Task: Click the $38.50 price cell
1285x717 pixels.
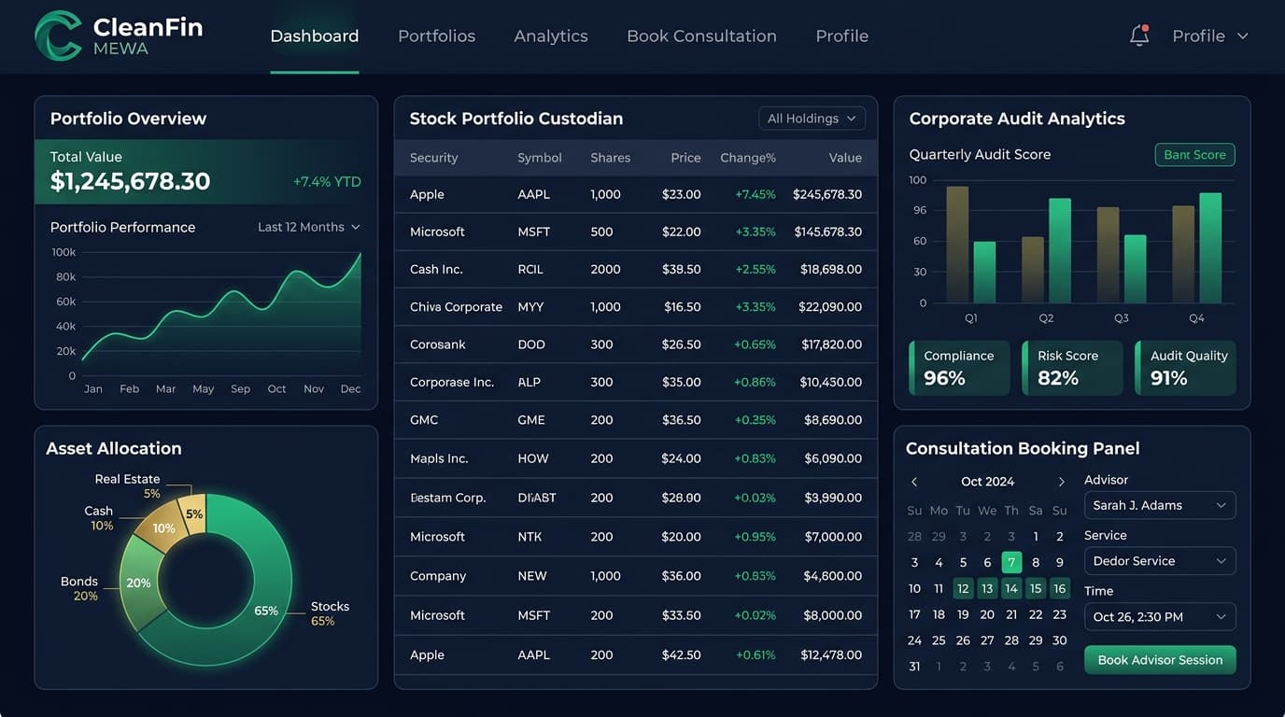Action: (682, 269)
